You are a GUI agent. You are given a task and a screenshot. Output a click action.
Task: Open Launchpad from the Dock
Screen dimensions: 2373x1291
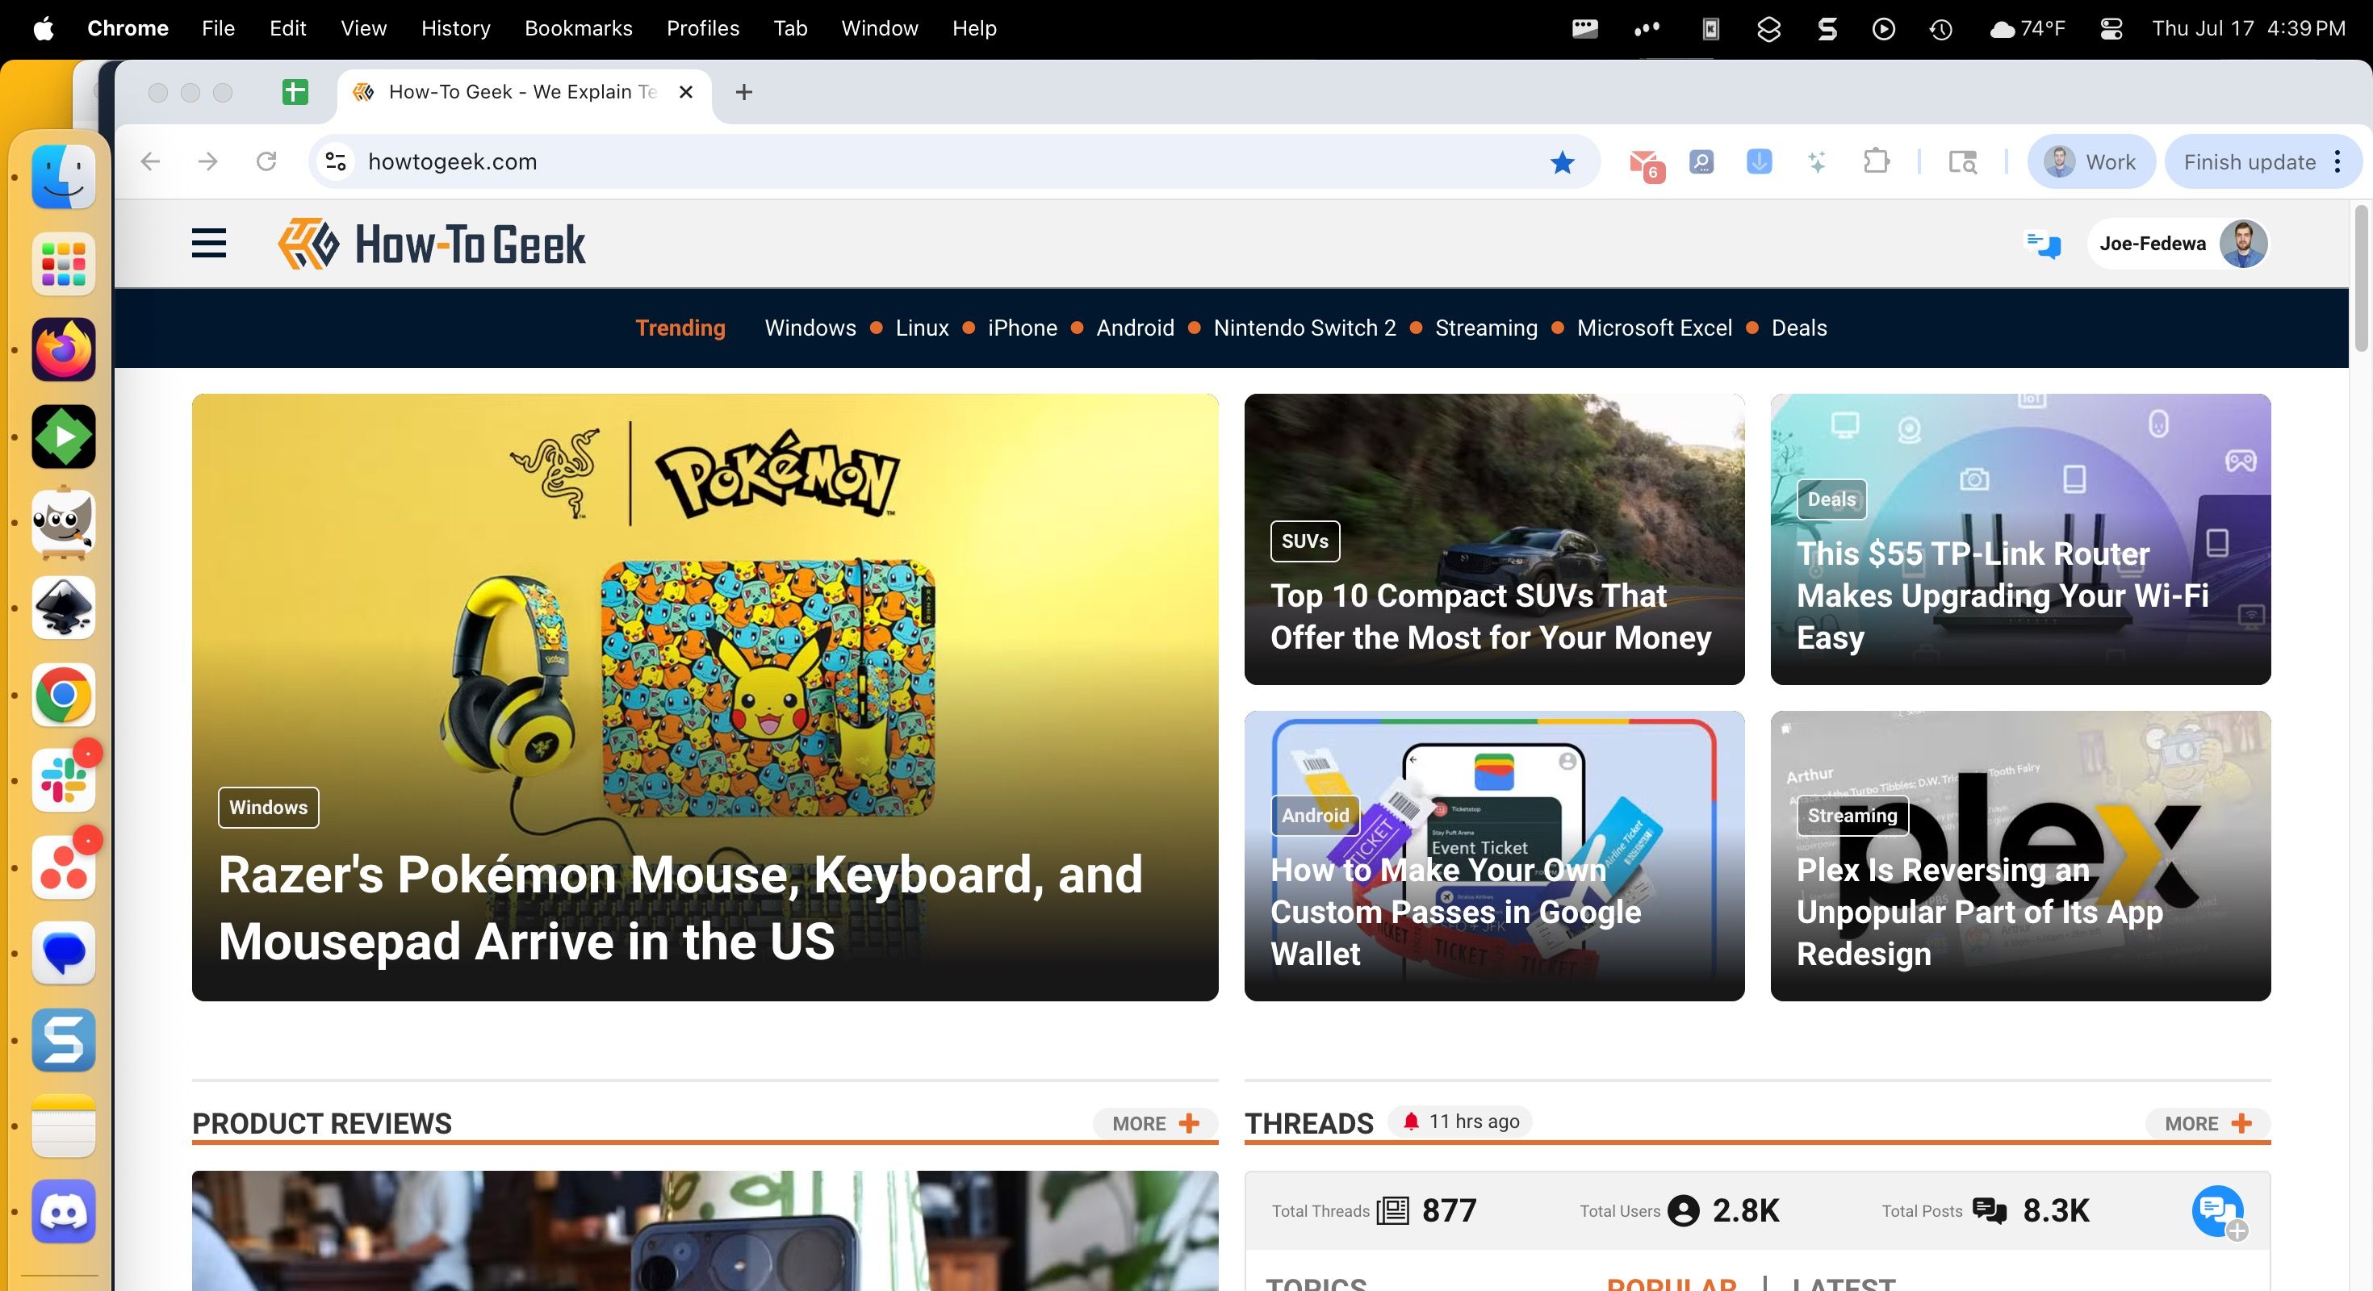point(64,263)
